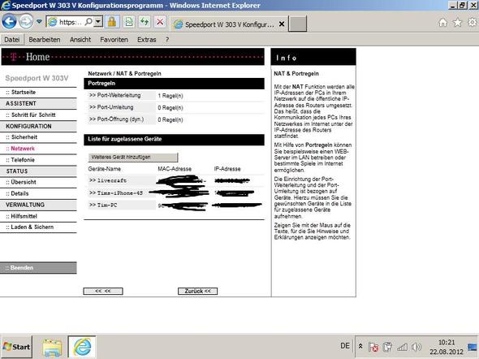The image size is (479, 359).
Task: Open the Ansicht menu
Action: tap(80, 40)
